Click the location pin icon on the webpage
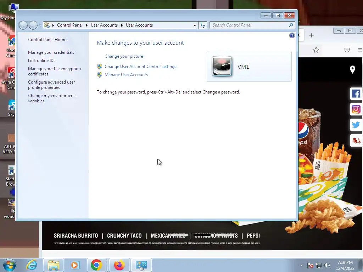363x272 pixels. pos(352,69)
